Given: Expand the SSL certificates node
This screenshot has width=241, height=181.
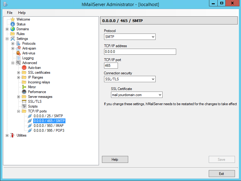Looking at the screenshot, I should point(19,73).
